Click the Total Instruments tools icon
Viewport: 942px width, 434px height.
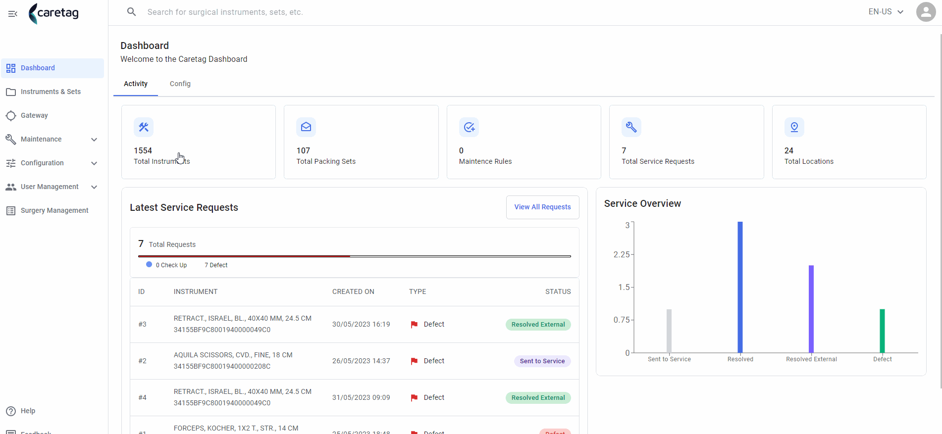pyautogui.click(x=144, y=127)
